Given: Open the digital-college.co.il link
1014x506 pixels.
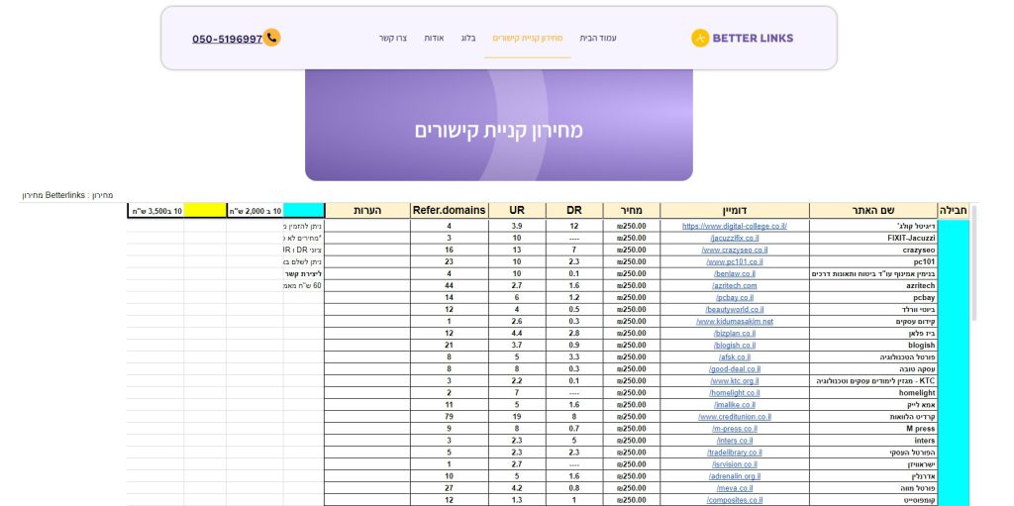Looking at the screenshot, I should click(x=735, y=227).
